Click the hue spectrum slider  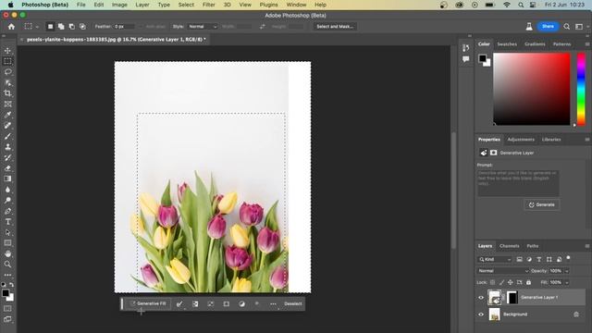(581, 89)
